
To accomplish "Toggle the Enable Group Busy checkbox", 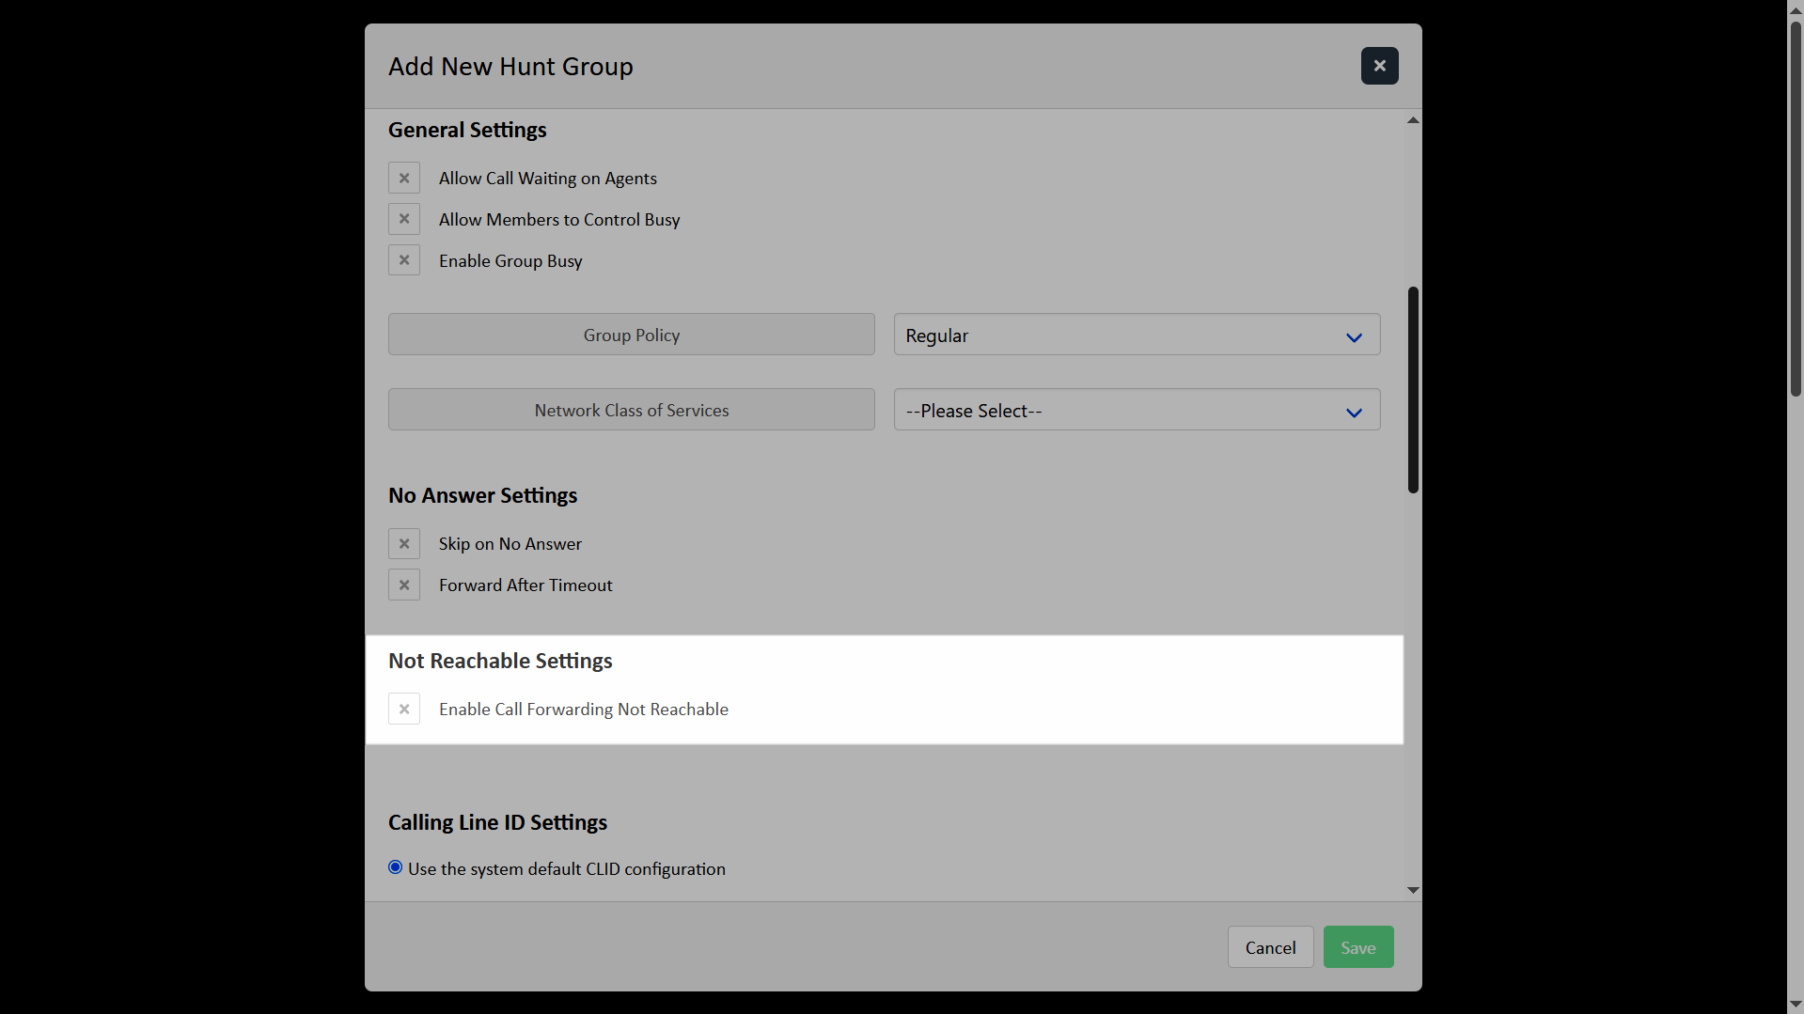I will click(x=404, y=260).
